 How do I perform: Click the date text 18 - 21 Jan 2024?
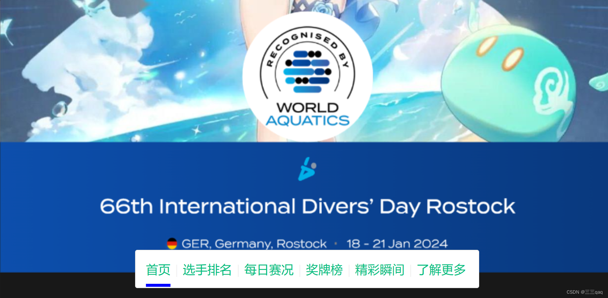tap(397, 244)
